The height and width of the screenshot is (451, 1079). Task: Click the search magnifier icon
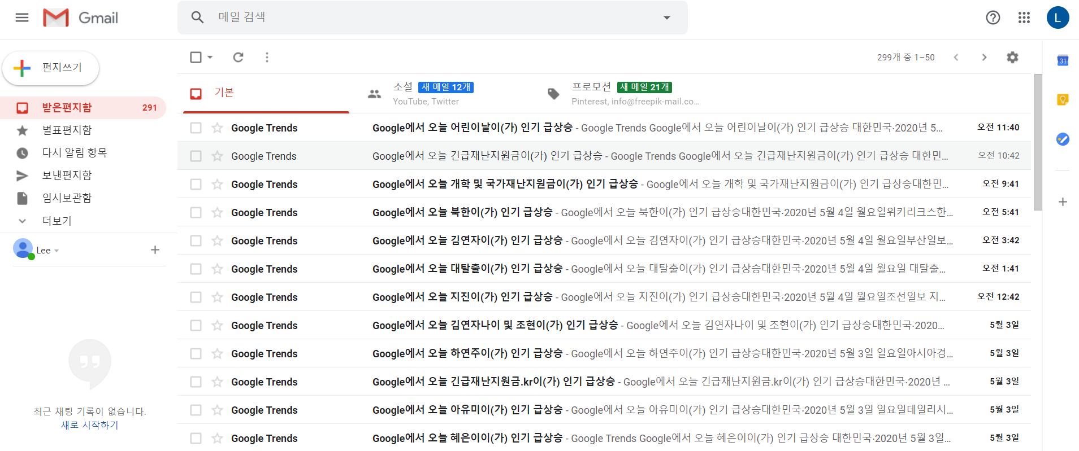point(197,17)
